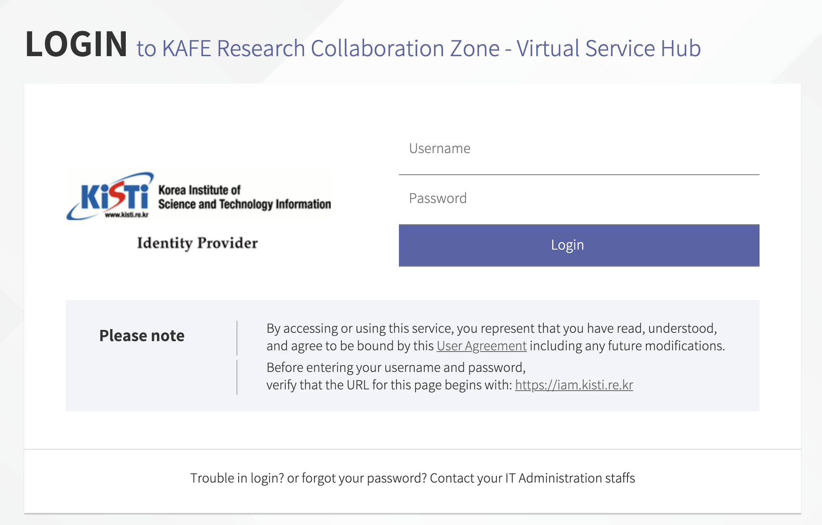Click the Virtual Service Hub title text
Viewport: 822px width, 525px height.
609,49
